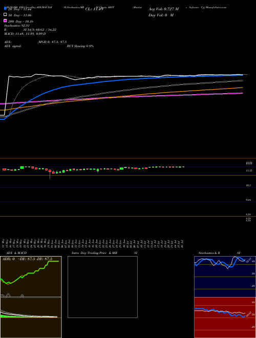The height and width of the screenshot is (338, 256).
Task: Click the blue 20 Day legend swatch
Action: coord(6,9)
